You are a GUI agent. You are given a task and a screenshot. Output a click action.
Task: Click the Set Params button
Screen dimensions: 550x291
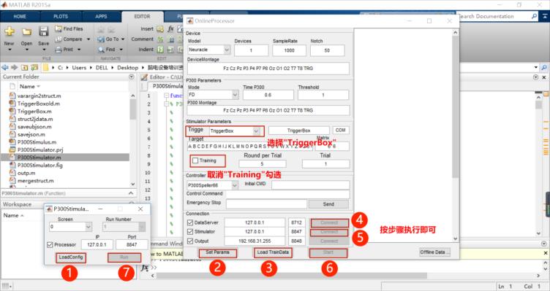[217, 252]
